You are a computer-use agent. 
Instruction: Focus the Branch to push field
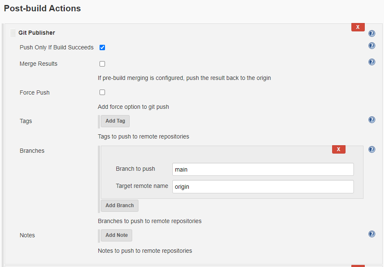click(263, 169)
